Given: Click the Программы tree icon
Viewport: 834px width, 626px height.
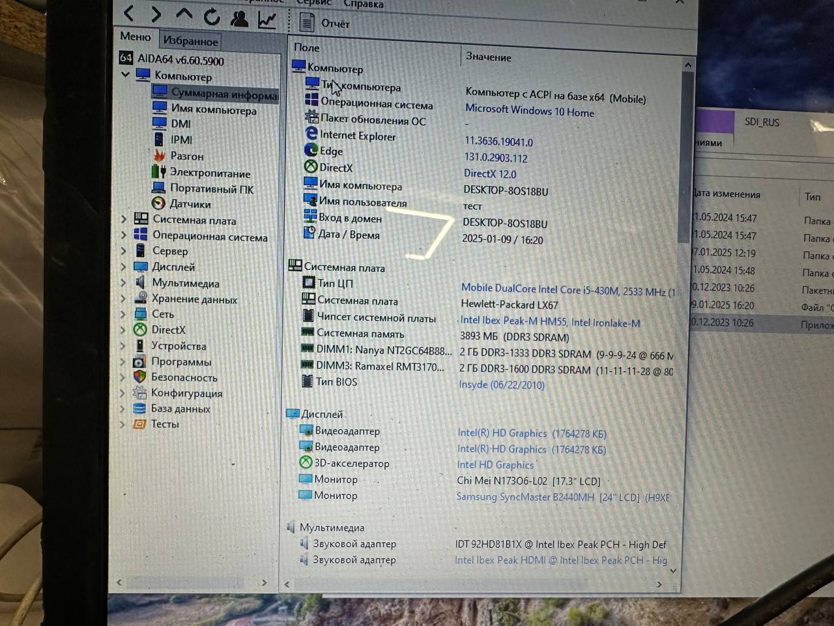Looking at the screenshot, I should pos(139,361).
